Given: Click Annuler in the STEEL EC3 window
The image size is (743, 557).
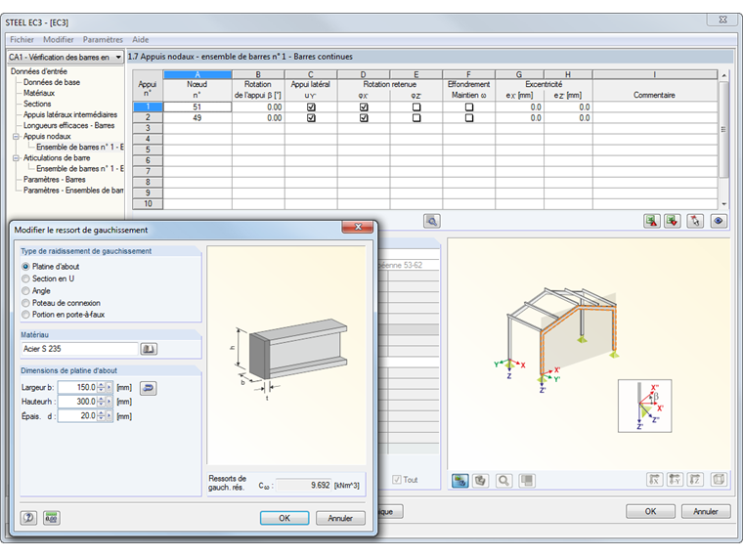Looking at the screenshot, I should (x=706, y=511).
